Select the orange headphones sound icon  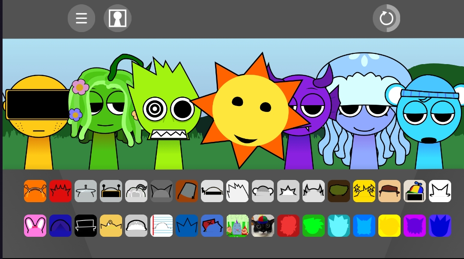pos(35,191)
